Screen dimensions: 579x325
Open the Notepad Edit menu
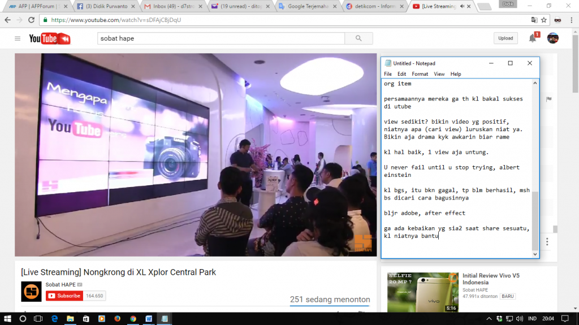(402, 74)
